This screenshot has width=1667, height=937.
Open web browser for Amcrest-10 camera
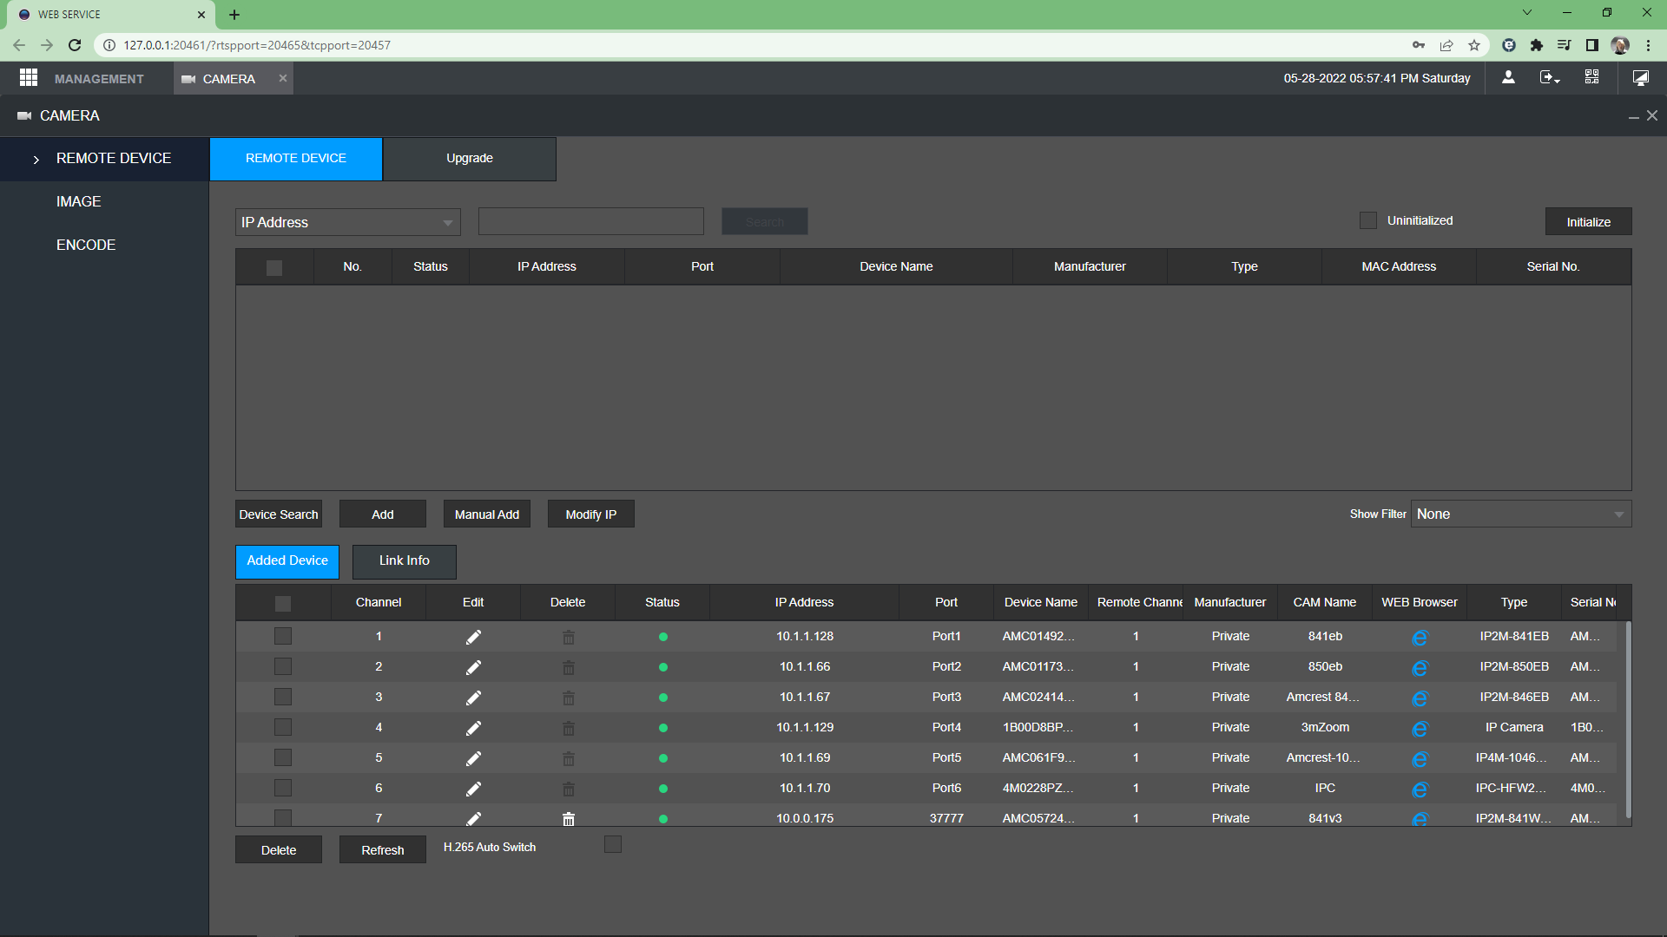click(1420, 759)
